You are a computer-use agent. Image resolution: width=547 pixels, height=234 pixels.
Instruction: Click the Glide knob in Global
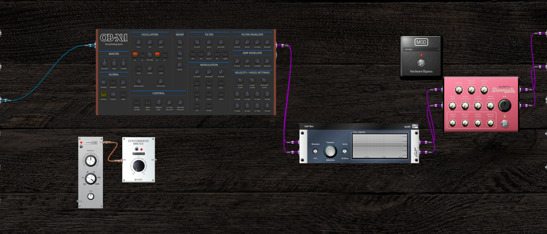123,82
